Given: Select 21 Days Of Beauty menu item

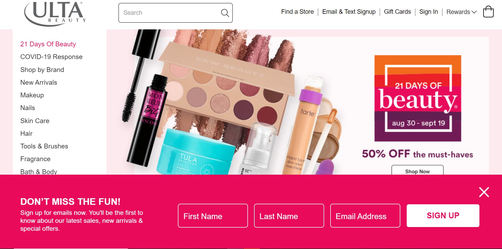Looking at the screenshot, I should pyautogui.click(x=48, y=44).
